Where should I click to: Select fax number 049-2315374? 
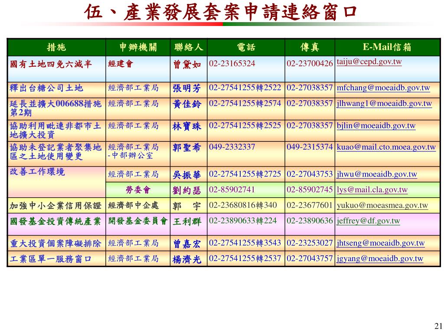coord(310,147)
